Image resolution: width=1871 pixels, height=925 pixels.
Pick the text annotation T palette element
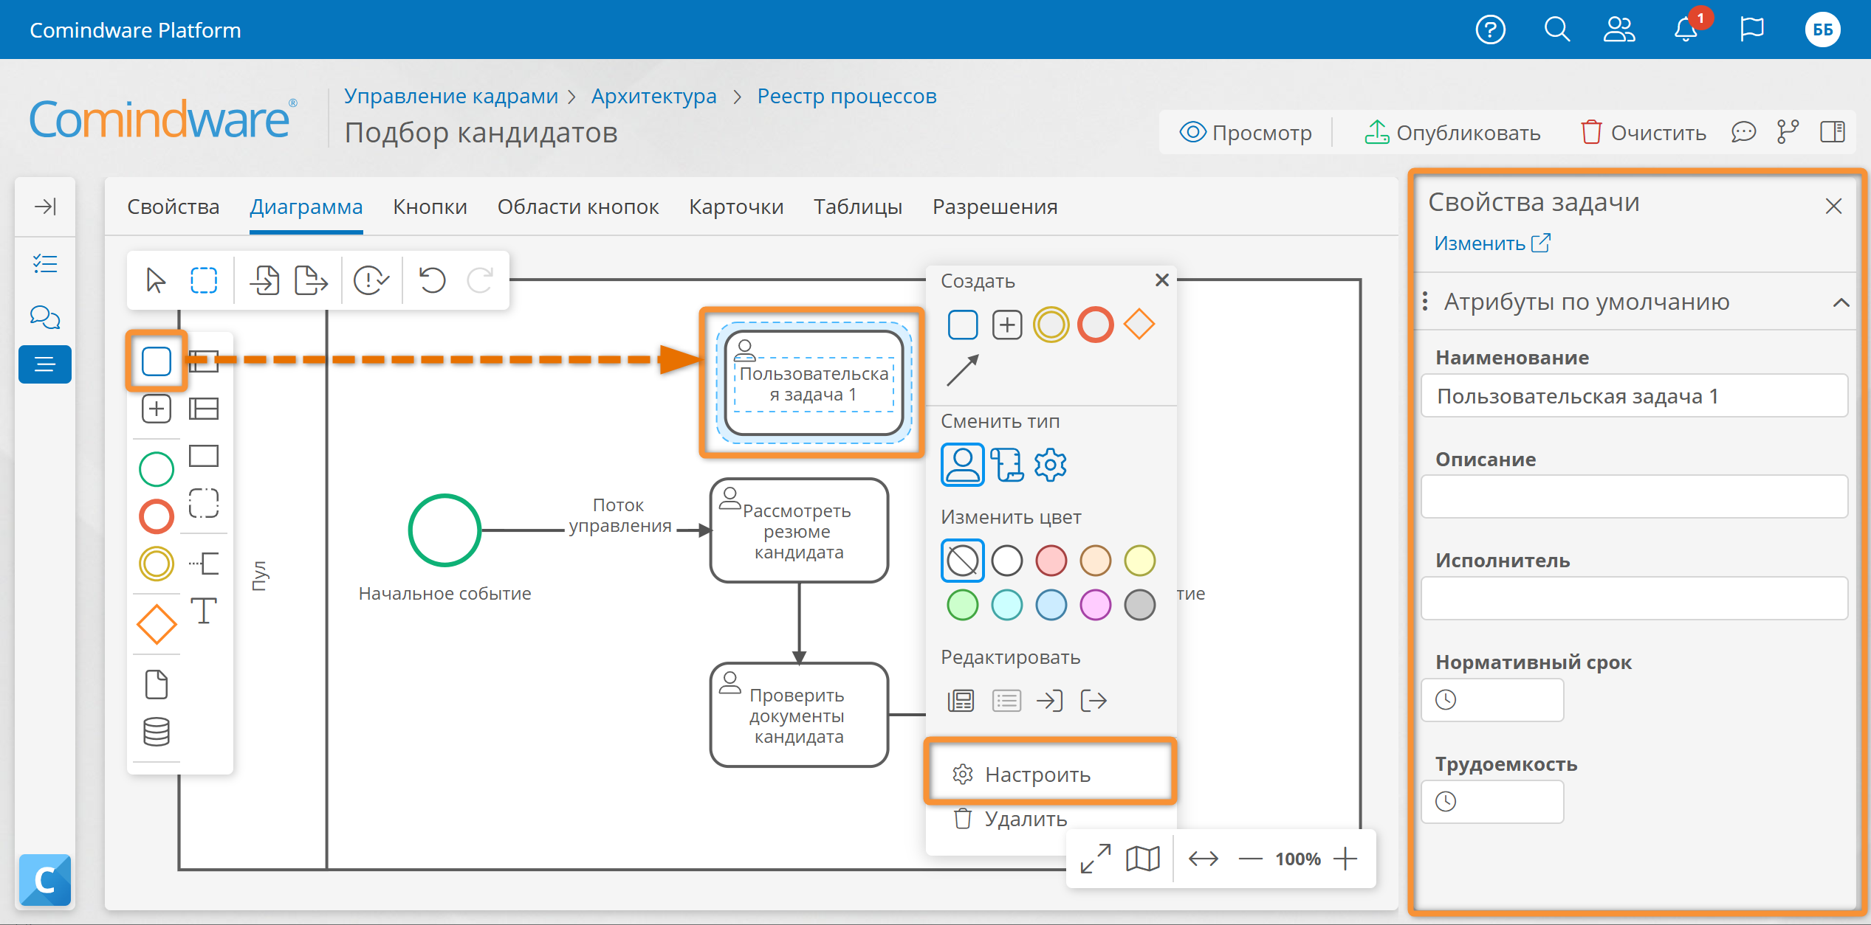click(204, 611)
